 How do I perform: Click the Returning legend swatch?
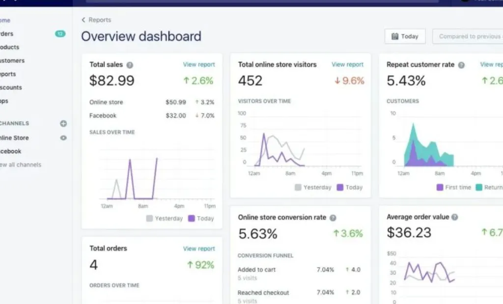coord(478,187)
